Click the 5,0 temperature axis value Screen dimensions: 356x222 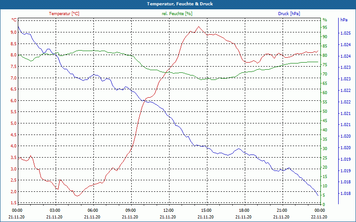coord(14,123)
